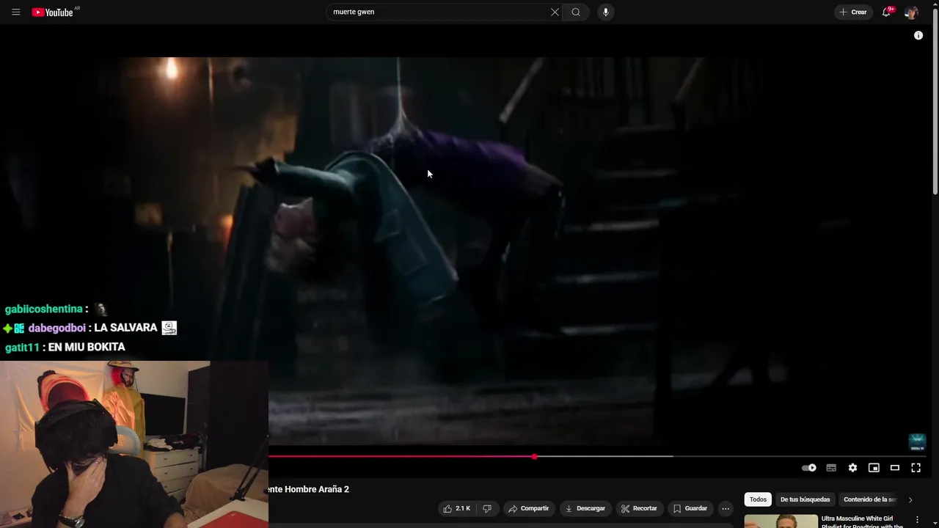The image size is (939, 528).
Task: Dislike the video
Action: [x=486, y=508]
